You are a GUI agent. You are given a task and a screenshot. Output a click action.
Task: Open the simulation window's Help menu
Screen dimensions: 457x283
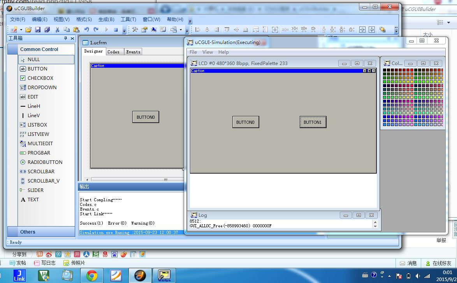click(223, 52)
